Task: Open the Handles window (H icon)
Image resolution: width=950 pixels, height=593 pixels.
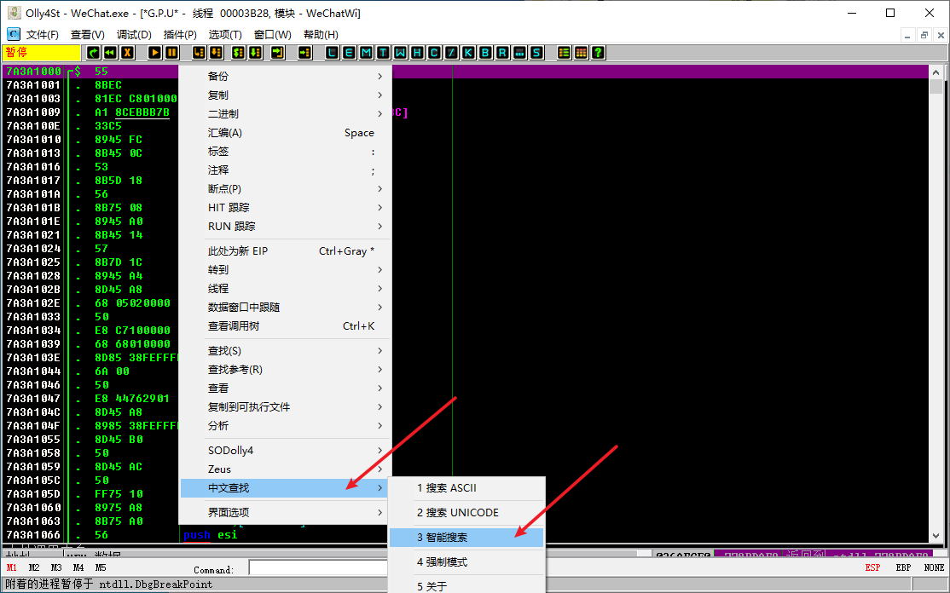Action: pos(417,53)
